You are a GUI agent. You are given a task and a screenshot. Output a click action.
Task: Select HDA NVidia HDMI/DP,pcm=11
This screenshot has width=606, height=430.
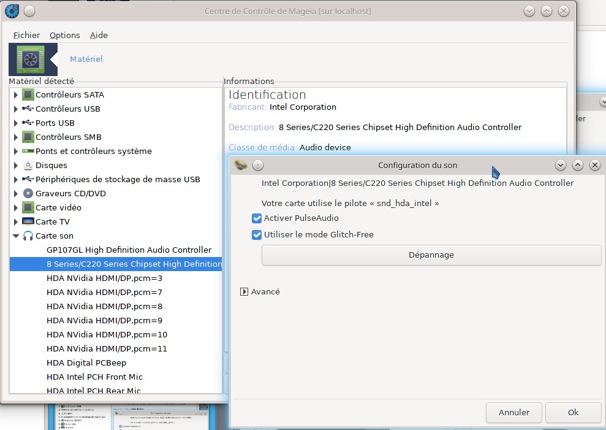tap(107, 348)
